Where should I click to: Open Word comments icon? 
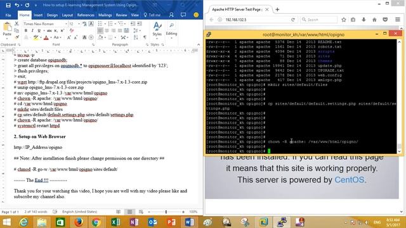[183, 15]
